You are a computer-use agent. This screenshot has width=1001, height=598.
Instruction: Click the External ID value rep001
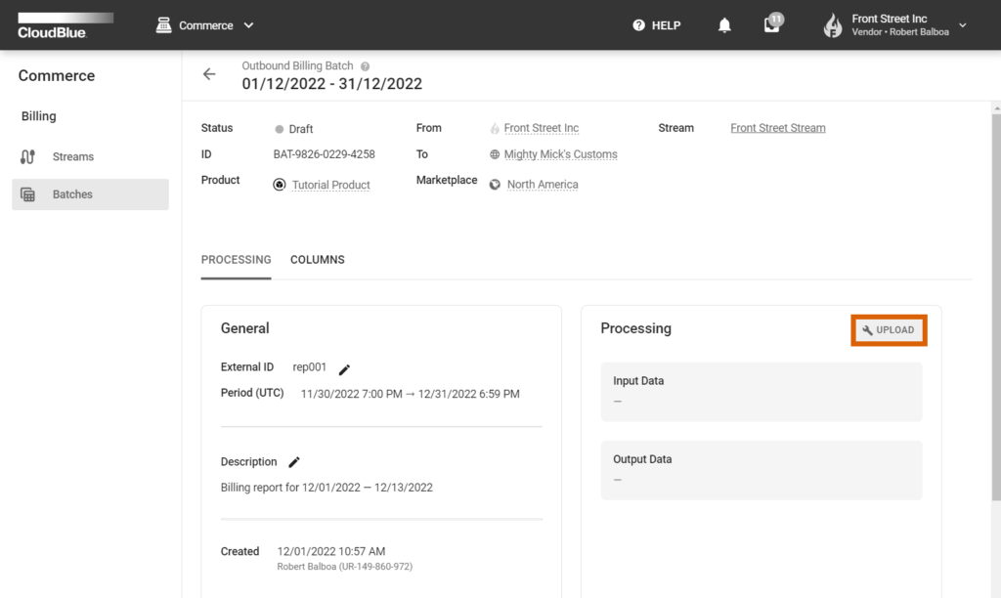(x=310, y=367)
